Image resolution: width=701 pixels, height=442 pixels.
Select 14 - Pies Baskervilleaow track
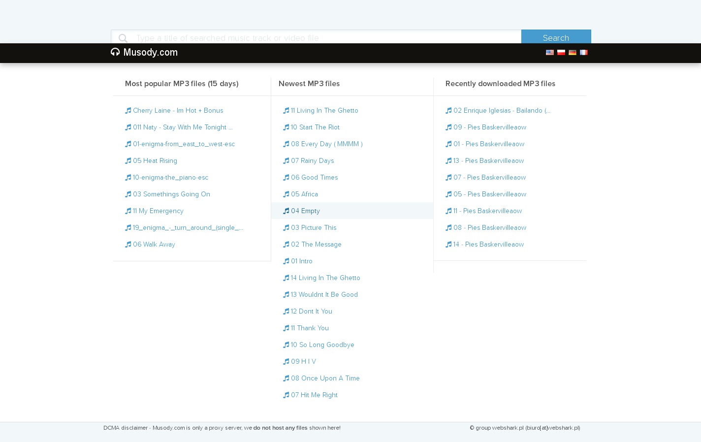pos(488,245)
